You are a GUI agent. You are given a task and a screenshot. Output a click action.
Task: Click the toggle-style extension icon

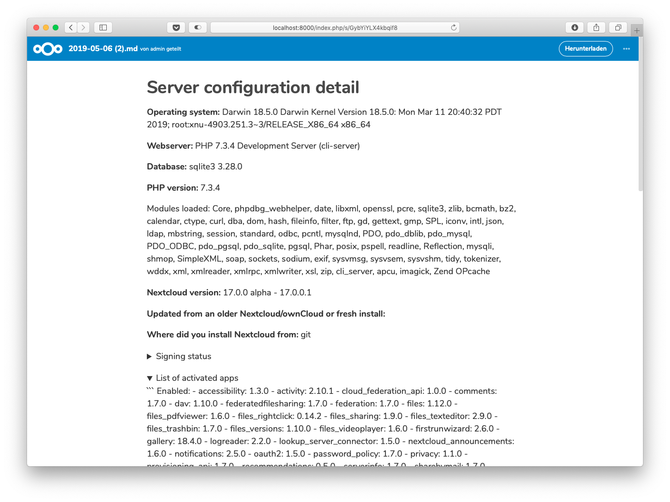tap(198, 28)
